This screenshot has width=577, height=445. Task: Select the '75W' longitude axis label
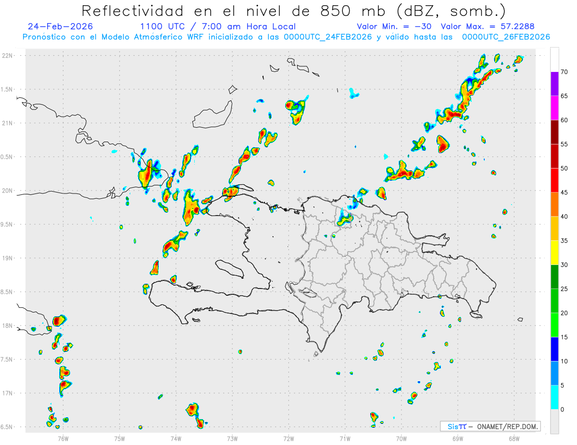click(x=120, y=438)
